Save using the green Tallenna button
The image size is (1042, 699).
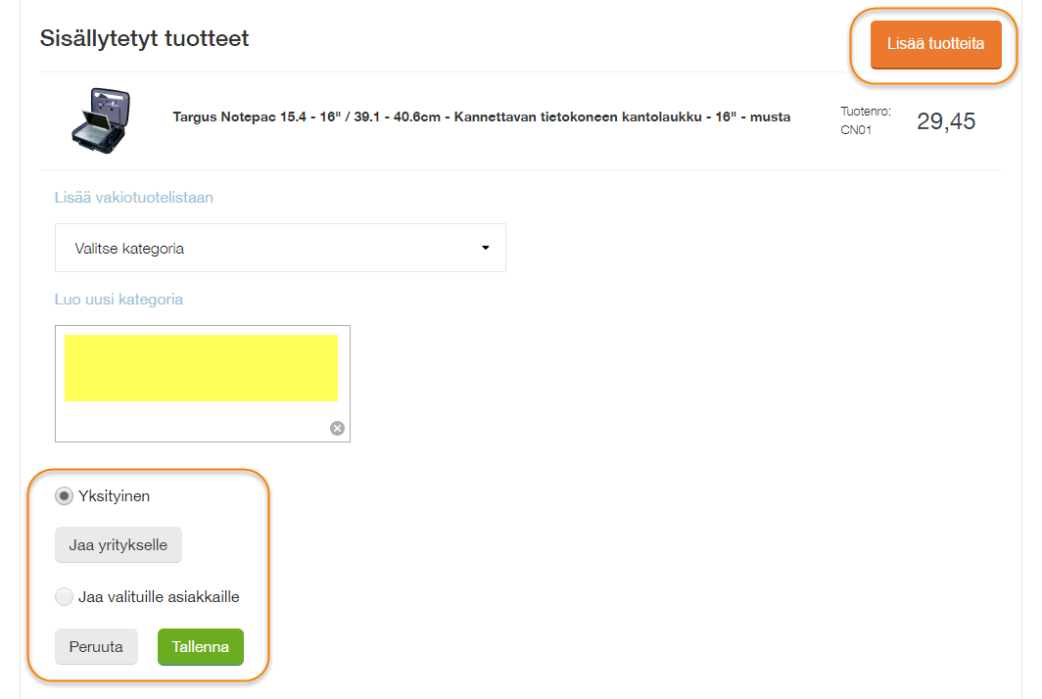(201, 647)
